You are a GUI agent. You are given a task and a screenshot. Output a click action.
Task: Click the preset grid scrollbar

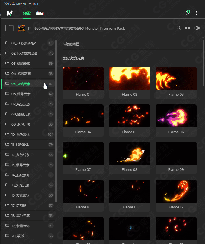pyautogui.click(x=203, y=63)
